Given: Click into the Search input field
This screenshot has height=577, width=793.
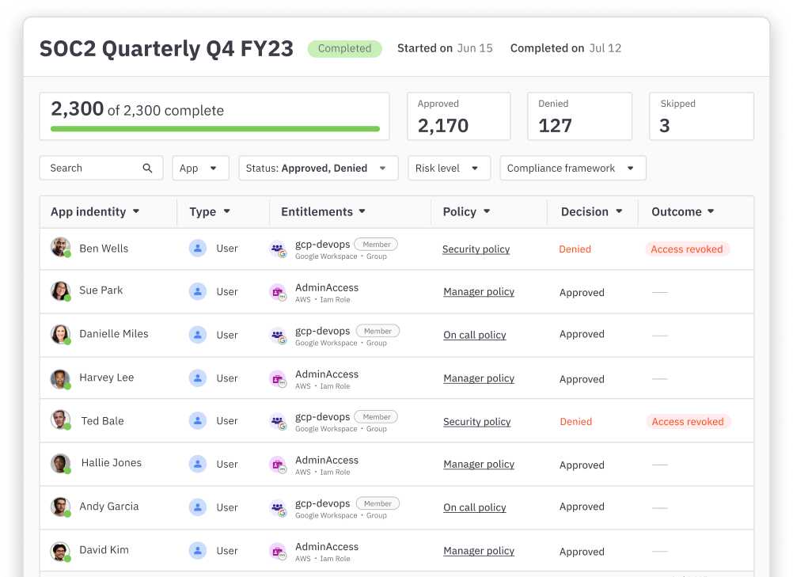Looking at the screenshot, I should 91,168.
